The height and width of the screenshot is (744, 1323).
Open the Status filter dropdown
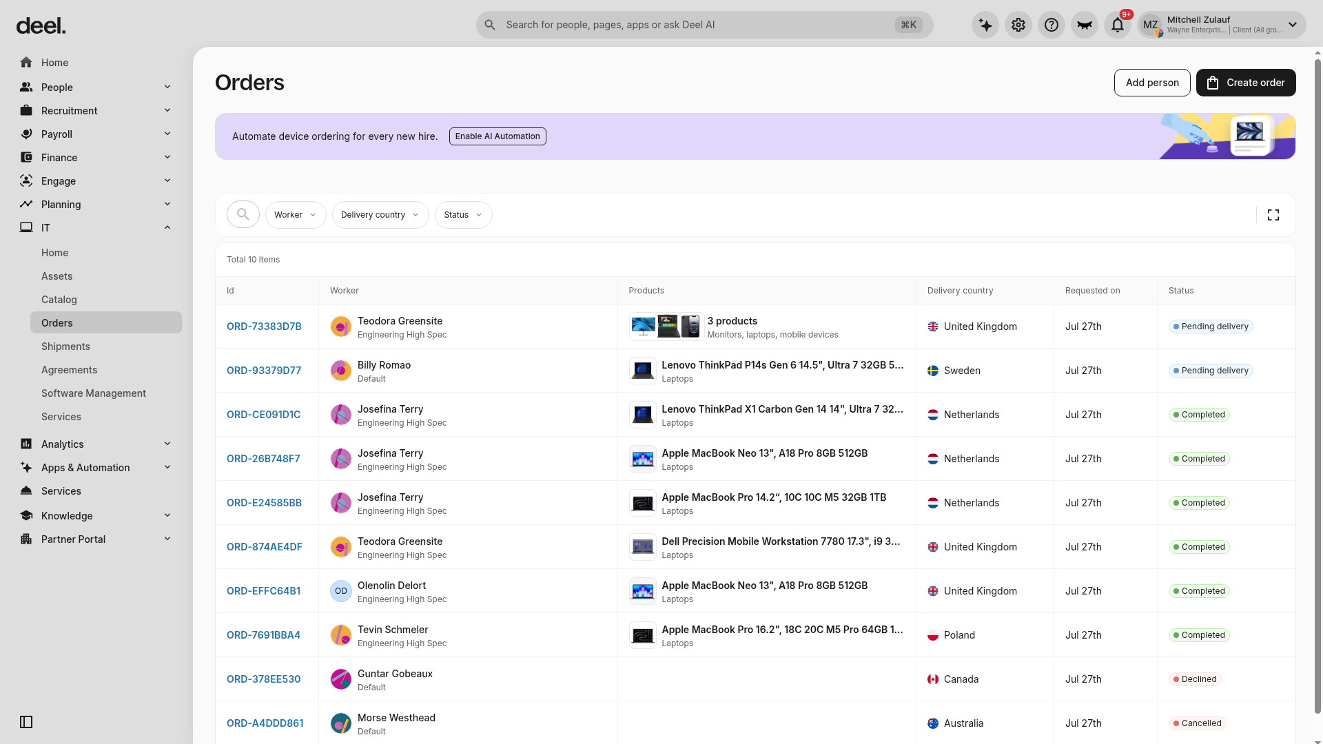(463, 215)
